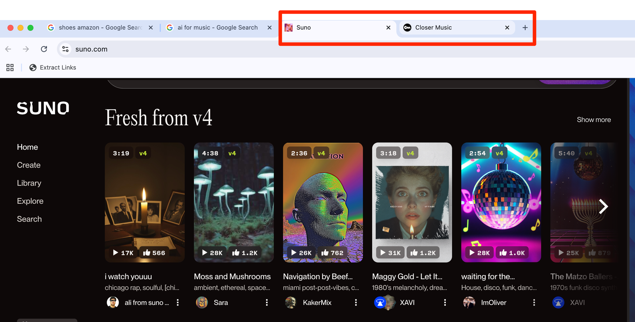Viewport: 635px width, 322px height.
Task: Like Moss and Mushrooms thumbs-up
Action: (245, 253)
